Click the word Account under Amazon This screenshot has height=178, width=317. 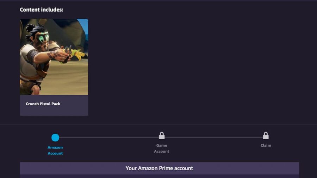pos(55,153)
